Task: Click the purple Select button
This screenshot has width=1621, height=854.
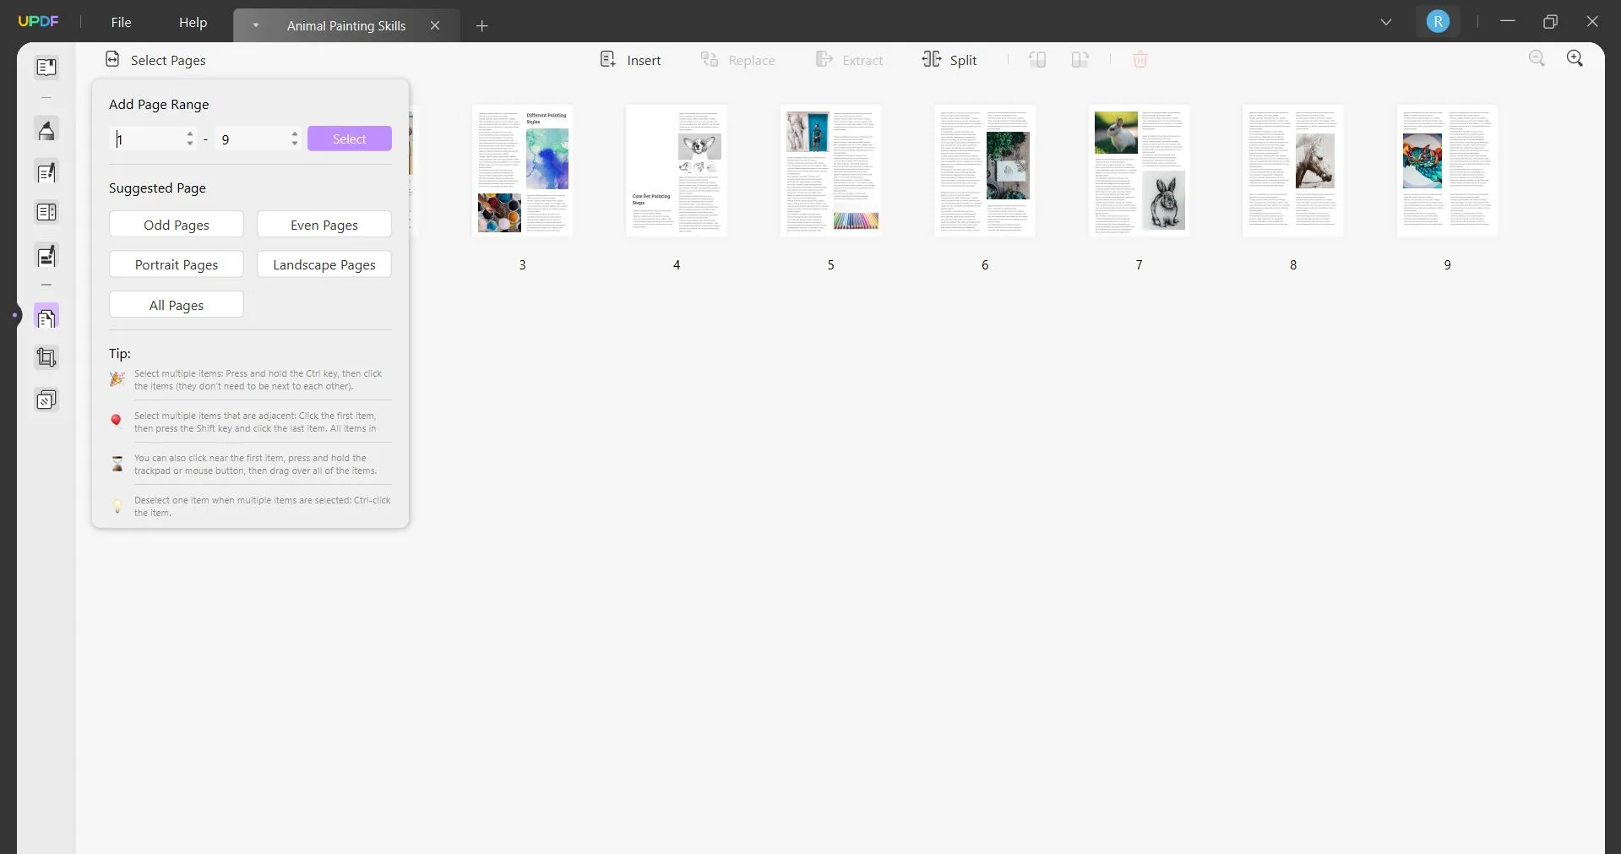Action: pos(350,139)
